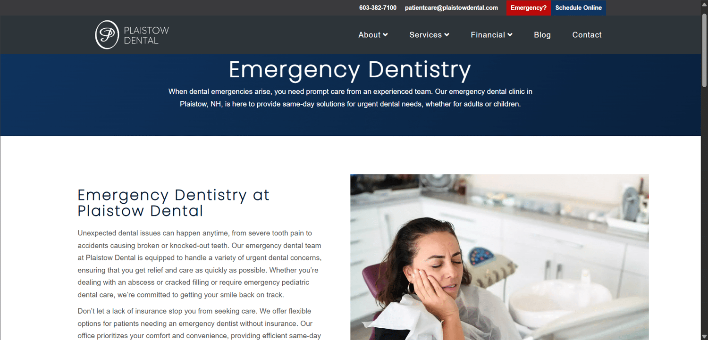Open the Blog page
Image resolution: width=708 pixels, height=340 pixels.
pos(542,35)
